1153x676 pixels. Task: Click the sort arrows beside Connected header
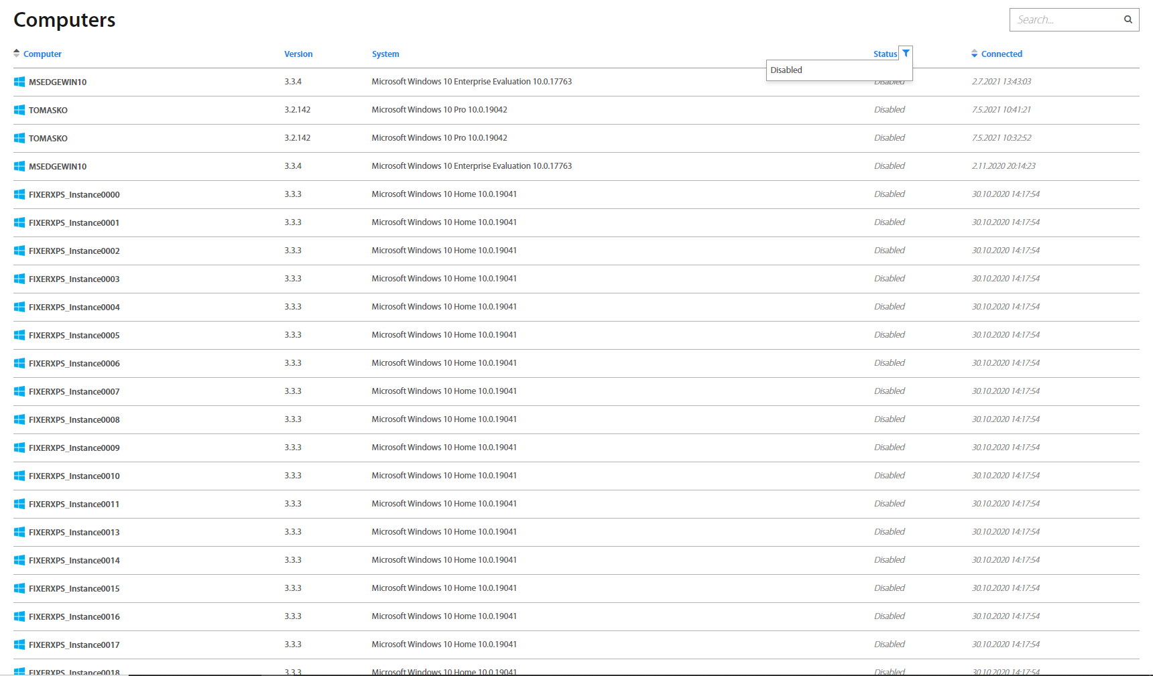(x=974, y=54)
